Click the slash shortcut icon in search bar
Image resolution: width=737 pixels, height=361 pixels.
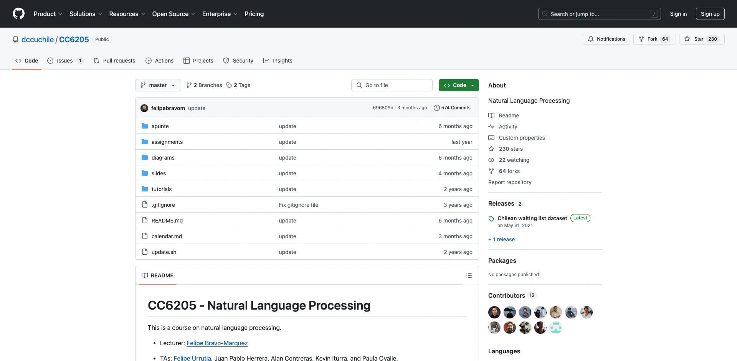coord(654,14)
